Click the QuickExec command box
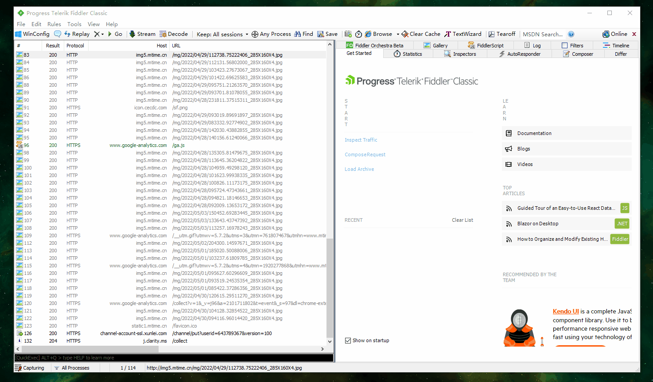This screenshot has width=653, height=382. pos(174,358)
